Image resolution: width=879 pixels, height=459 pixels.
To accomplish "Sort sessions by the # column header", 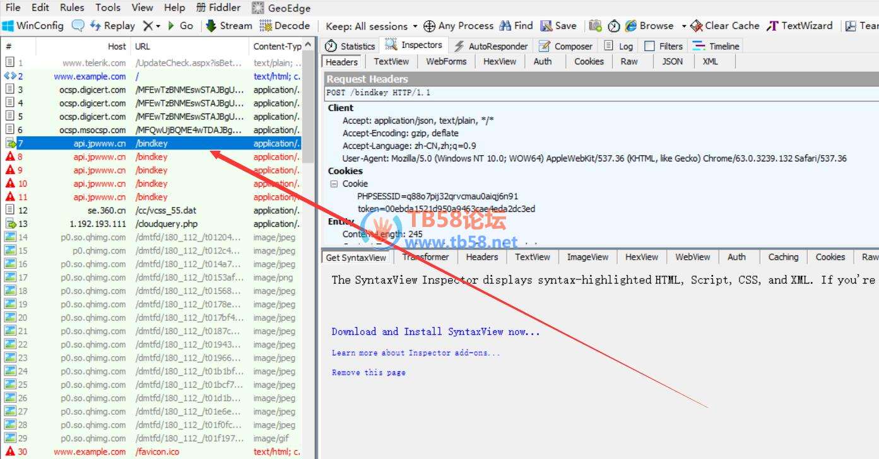I will (9, 47).
